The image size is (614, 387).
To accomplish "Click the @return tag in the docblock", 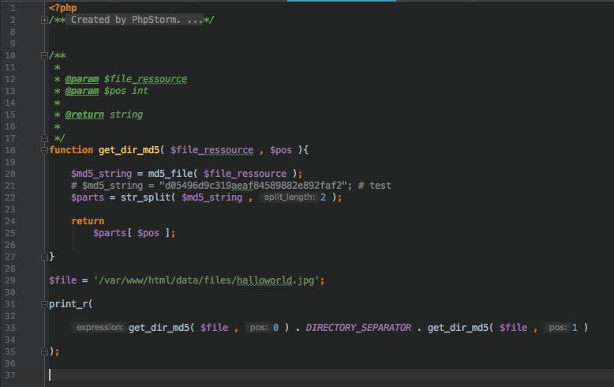I will (x=84, y=115).
